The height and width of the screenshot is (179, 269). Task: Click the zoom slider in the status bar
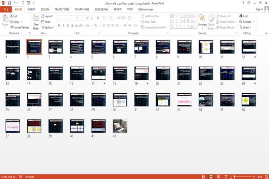243,177
